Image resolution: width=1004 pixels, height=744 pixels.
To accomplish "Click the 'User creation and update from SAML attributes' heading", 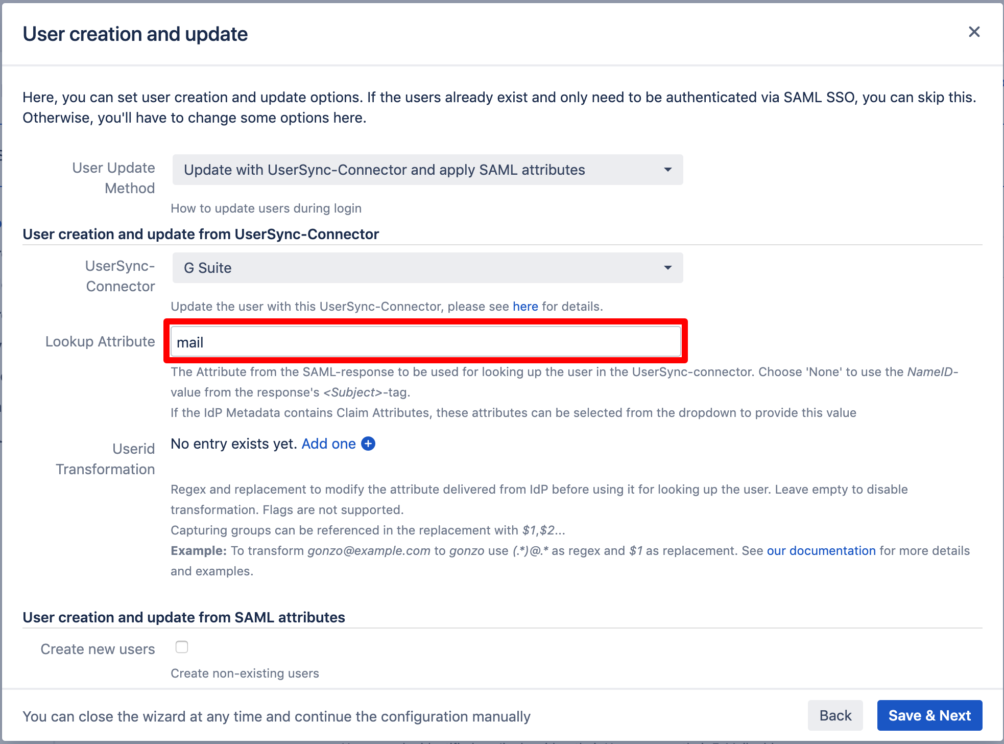I will pos(184,617).
